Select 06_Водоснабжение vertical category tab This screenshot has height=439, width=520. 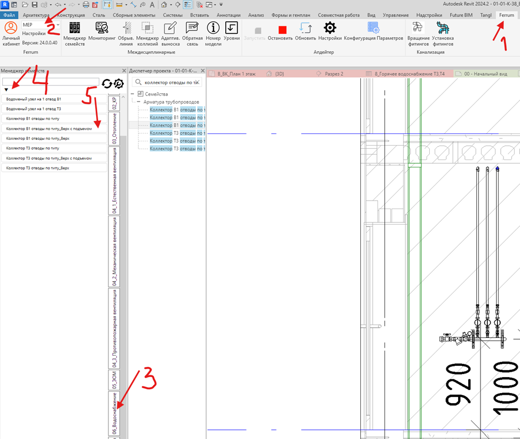[x=114, y=413]
